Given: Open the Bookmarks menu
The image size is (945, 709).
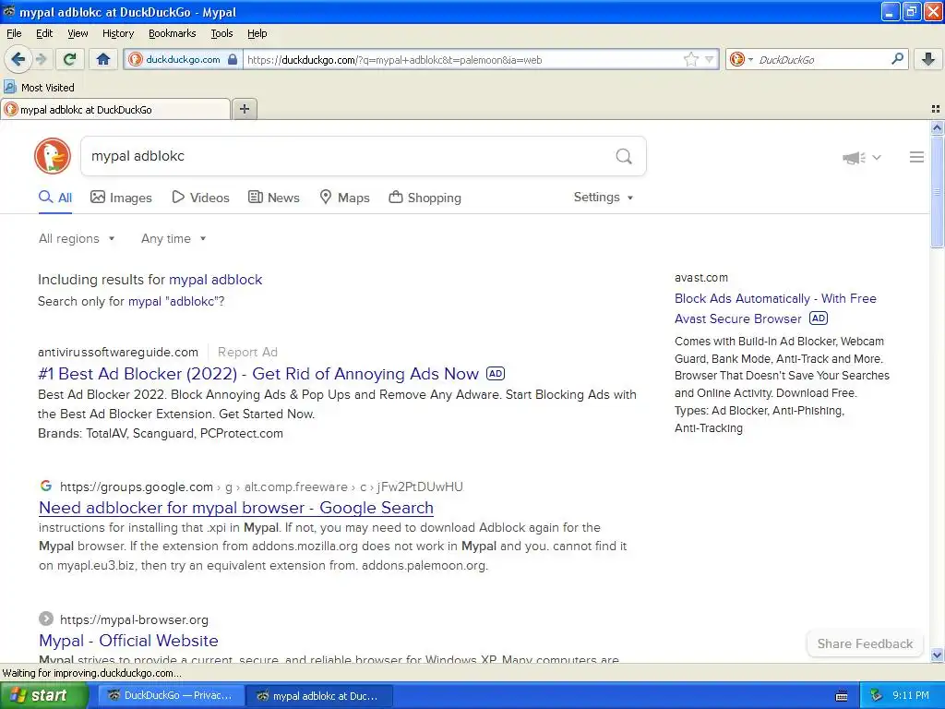Looking at the screenshot, I should tap(173, 33).
